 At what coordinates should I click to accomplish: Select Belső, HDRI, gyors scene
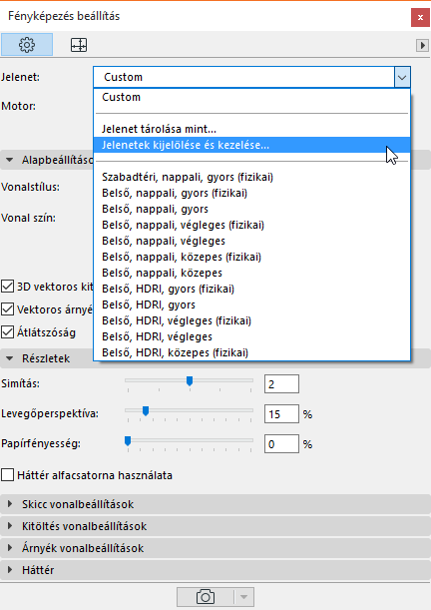(251, 305)
